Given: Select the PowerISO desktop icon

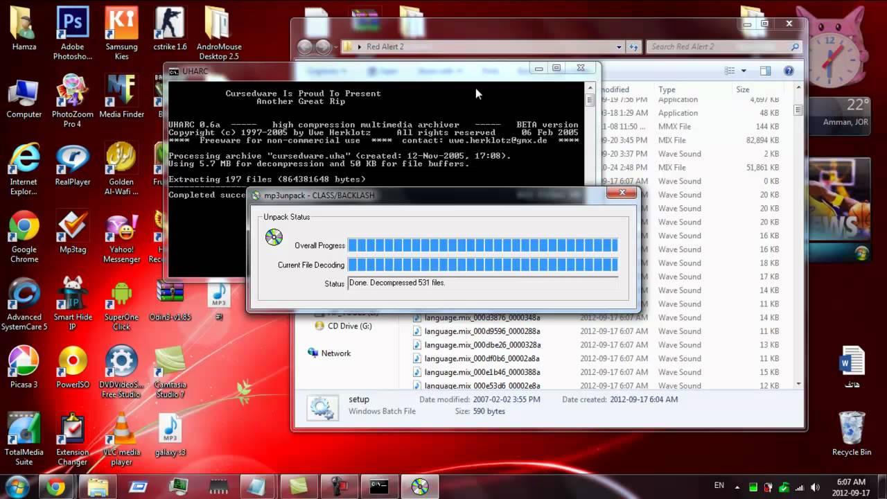Looking at the screenshot, I should (x=73, y=367).
